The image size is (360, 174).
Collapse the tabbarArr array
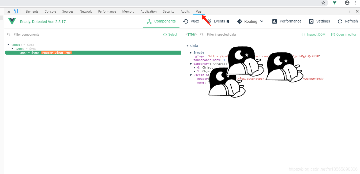click(191, 64)
